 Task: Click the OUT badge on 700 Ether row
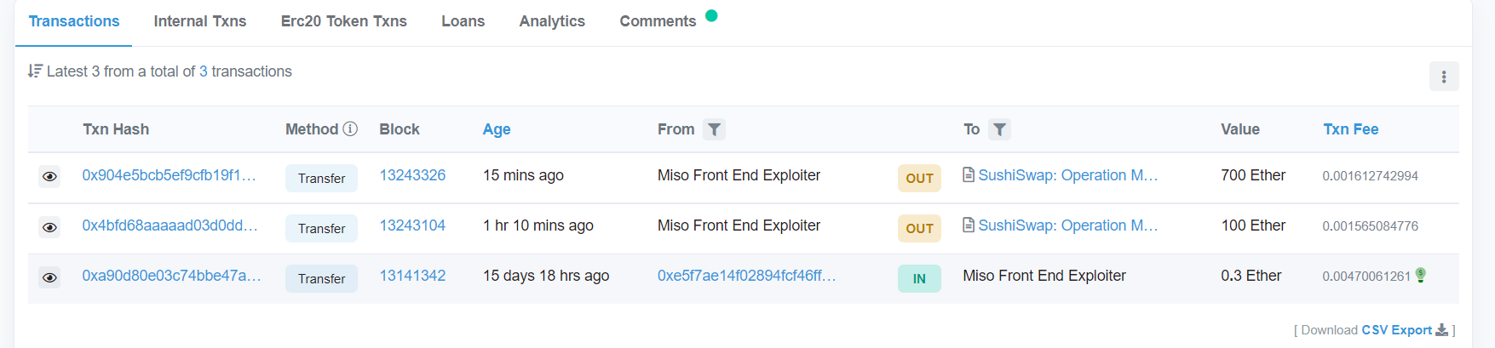pos(919,178)
